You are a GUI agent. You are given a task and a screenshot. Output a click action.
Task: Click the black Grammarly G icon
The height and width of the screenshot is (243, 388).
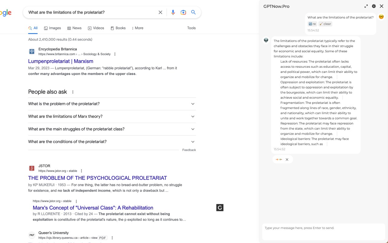click(x=220, y=208)
